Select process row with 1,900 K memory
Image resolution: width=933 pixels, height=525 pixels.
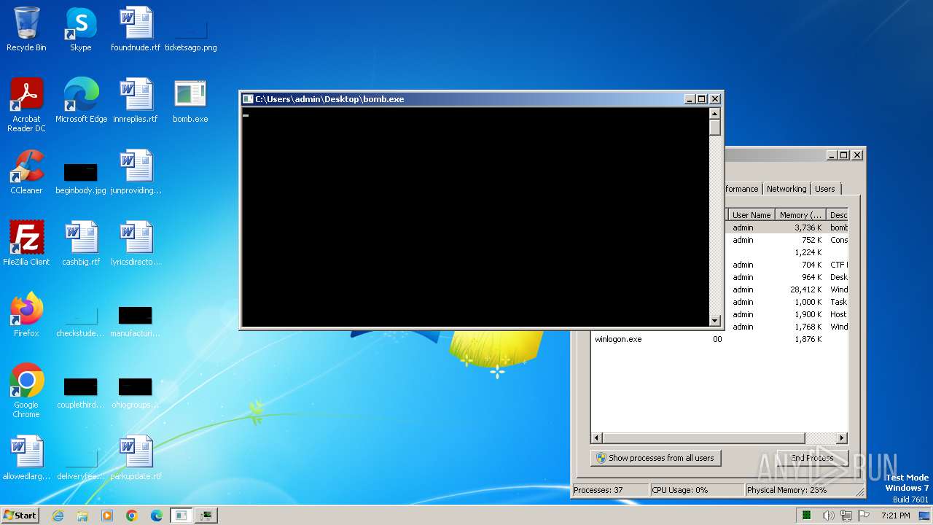pos(787,314)
